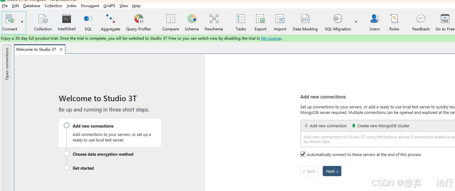Open the Roles management icon
Image resolution: width=455 pixels, height=191 pixels.
[x=394, y=22]
